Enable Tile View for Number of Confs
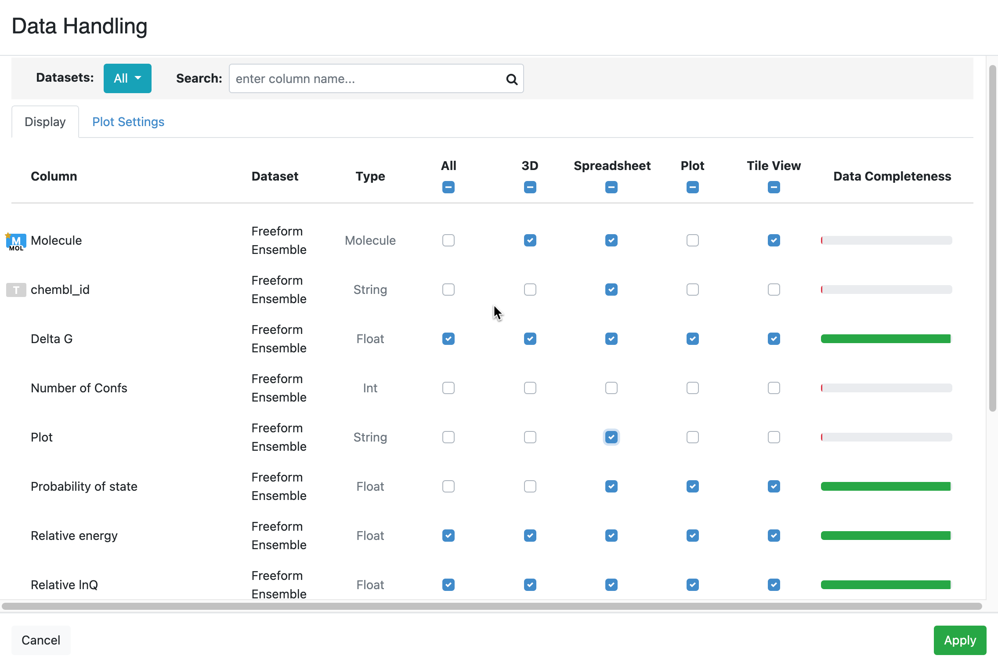The image size is (998, 659). click(774, 388)
